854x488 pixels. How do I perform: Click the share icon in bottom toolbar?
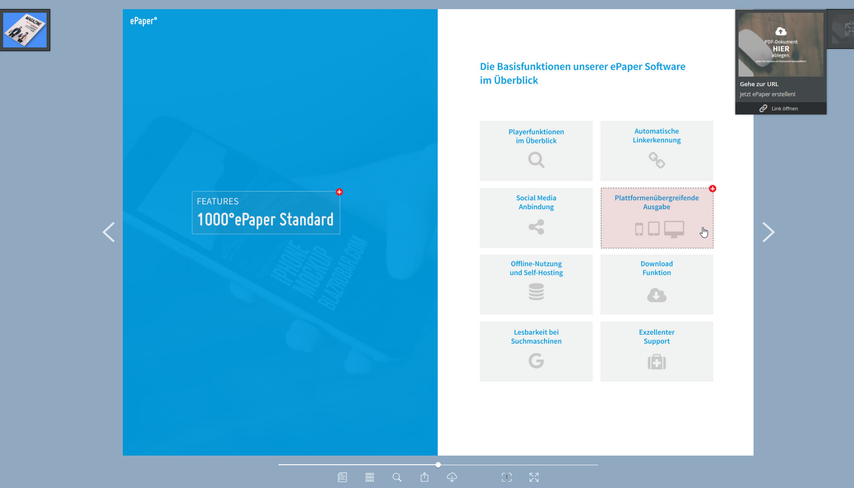click(x=424, y=477)
